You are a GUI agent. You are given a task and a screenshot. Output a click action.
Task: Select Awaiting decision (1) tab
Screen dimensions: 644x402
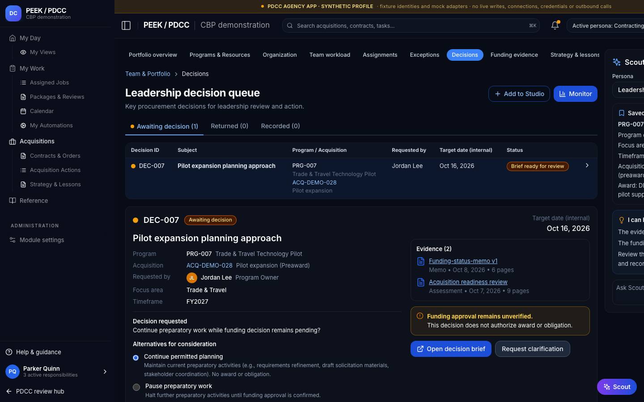(164, 126)
